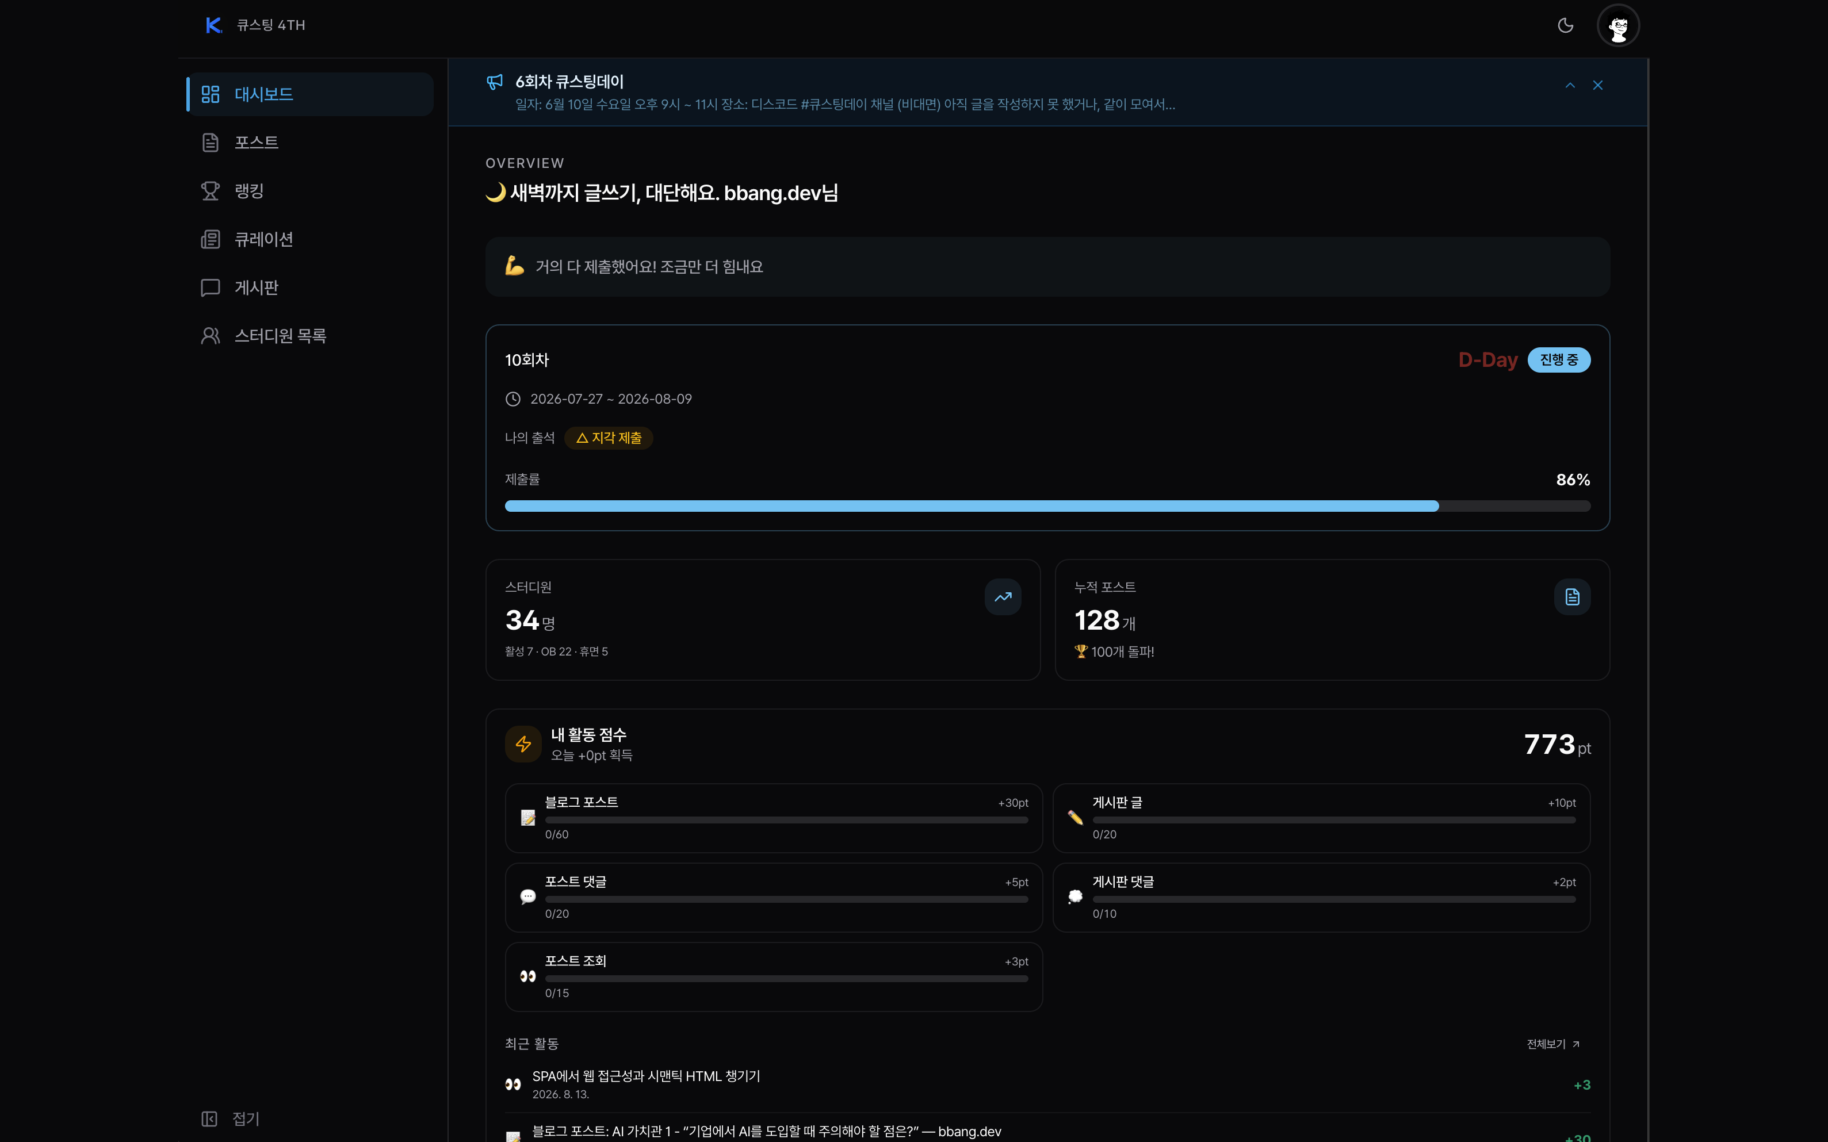
Task: Click the 게시판 글 activity card
Action: pos(1321,818)
